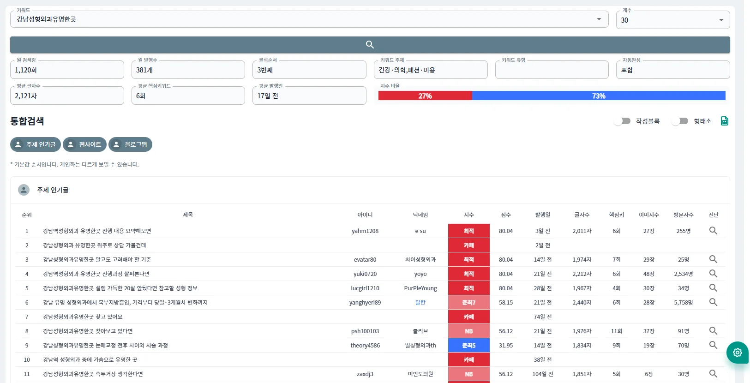
Task: Select the 주제 인기글 chip tab
Action: [x=36, y=144]
